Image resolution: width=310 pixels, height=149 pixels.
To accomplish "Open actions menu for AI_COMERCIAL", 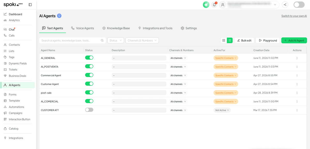I will tap(297, 101).
